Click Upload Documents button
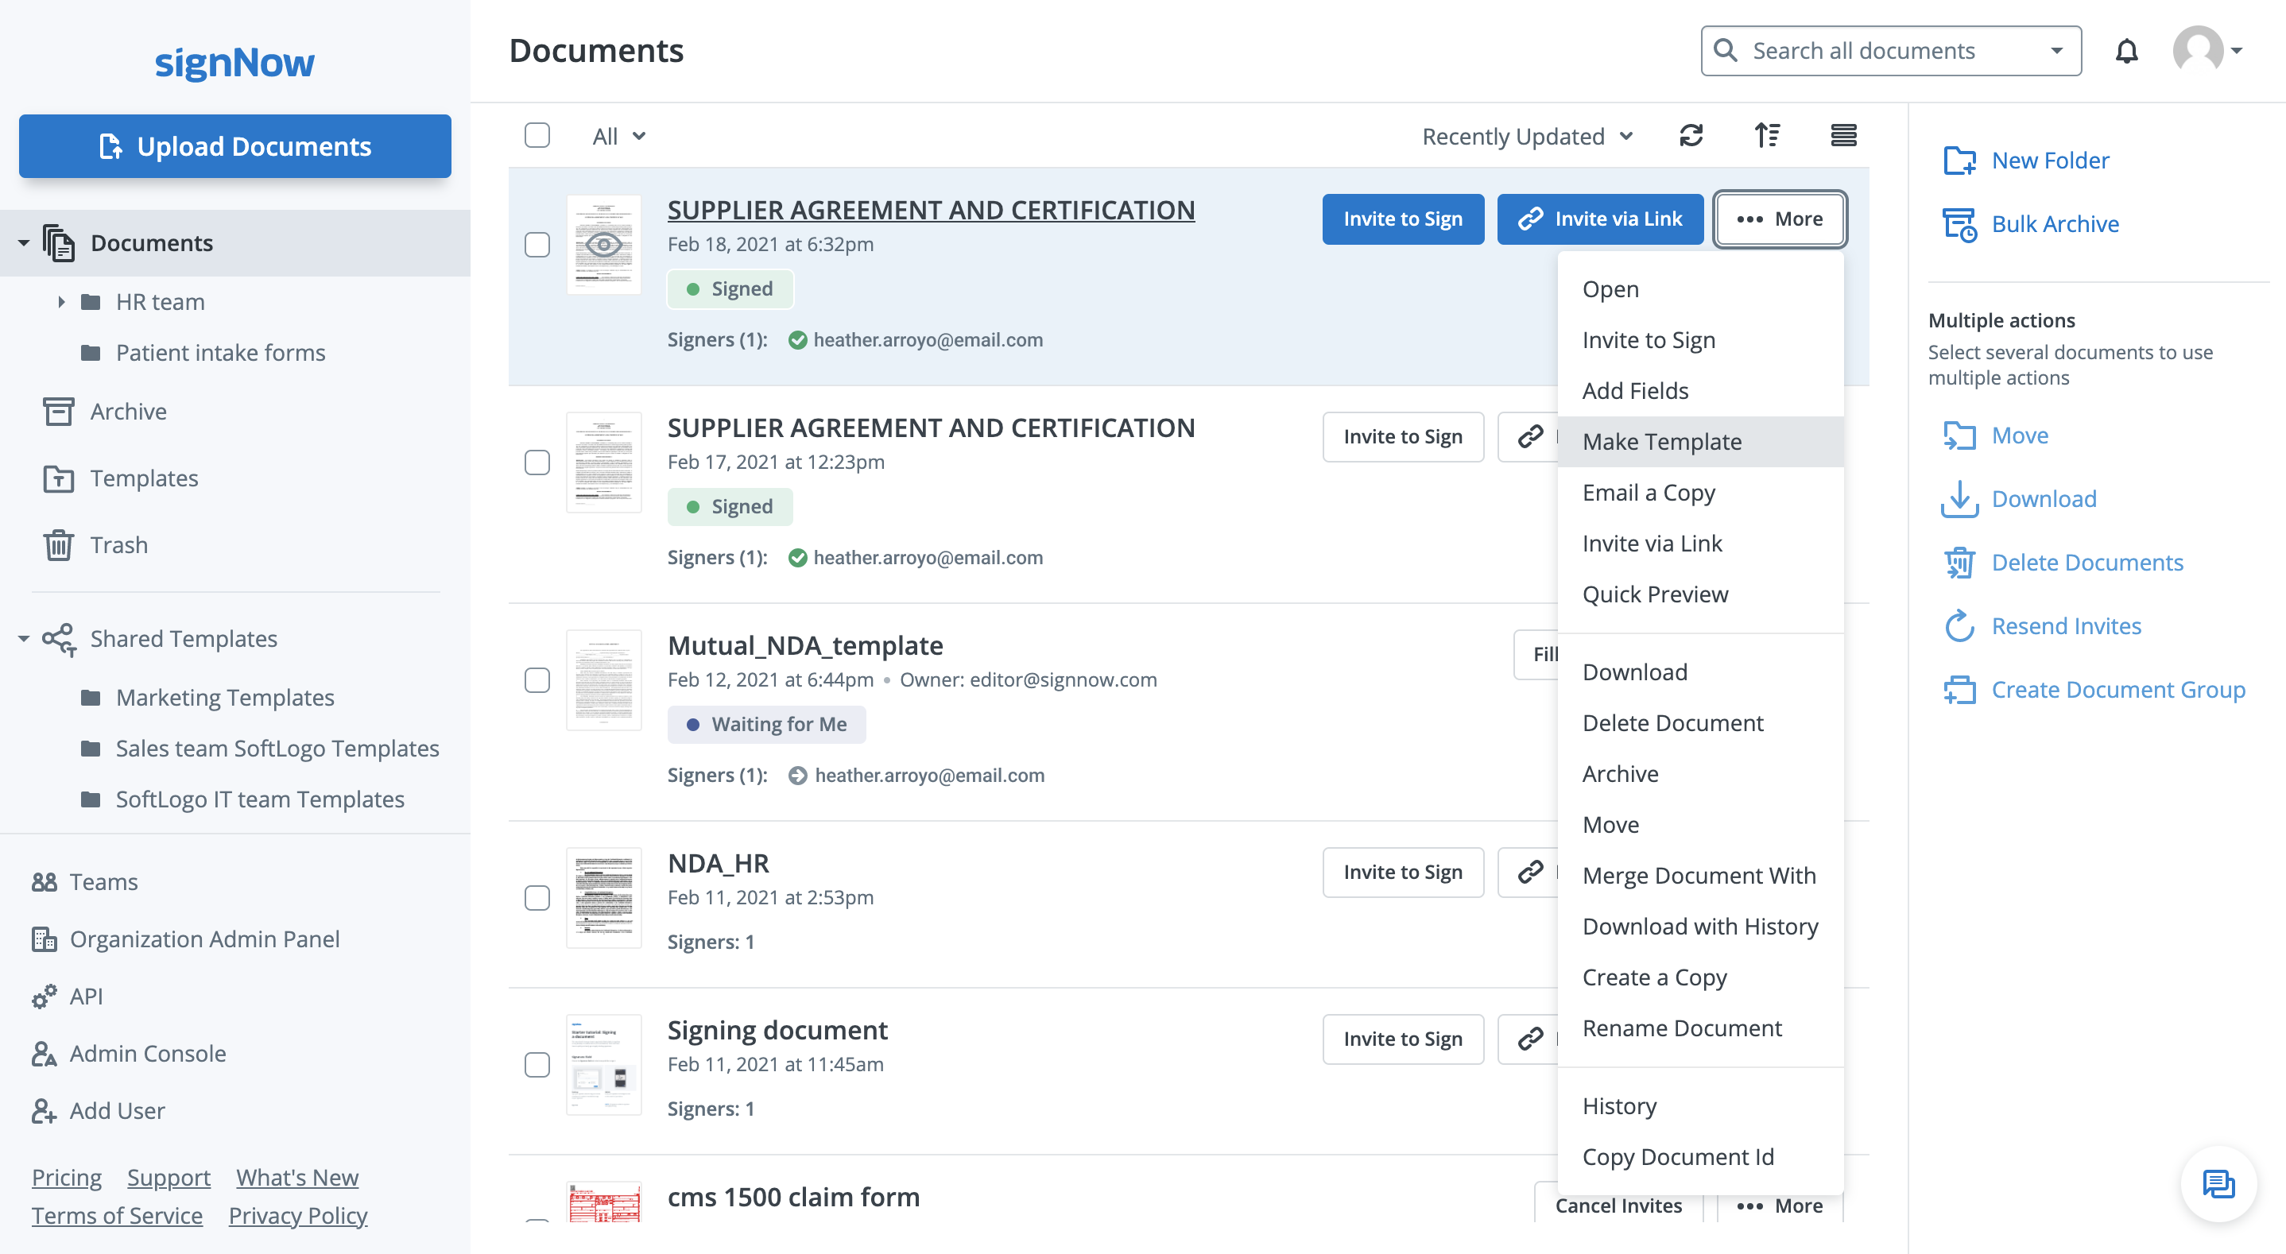2286x1254 pixels. 234,146
